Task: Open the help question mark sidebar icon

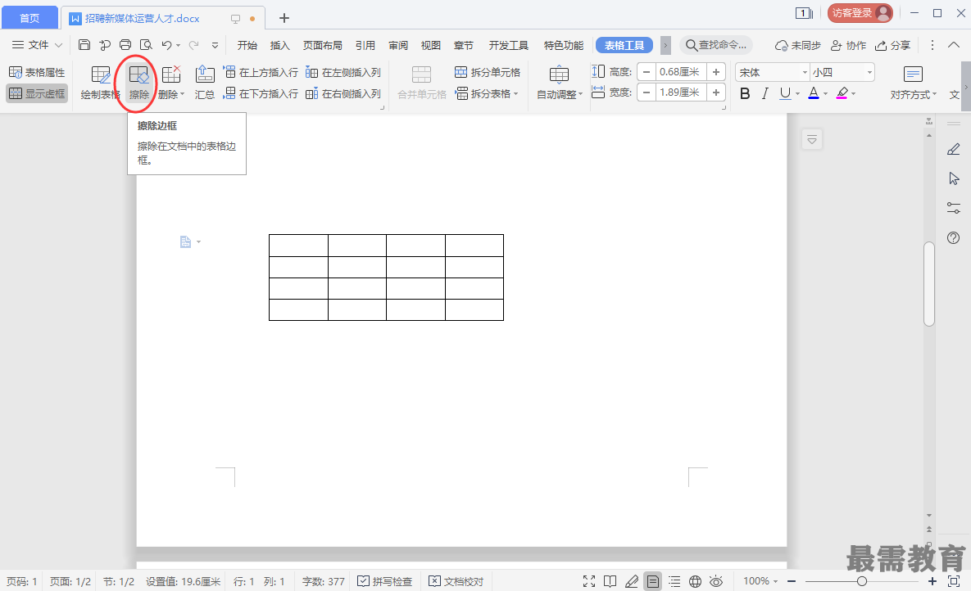Action: (x=954, y=237)
